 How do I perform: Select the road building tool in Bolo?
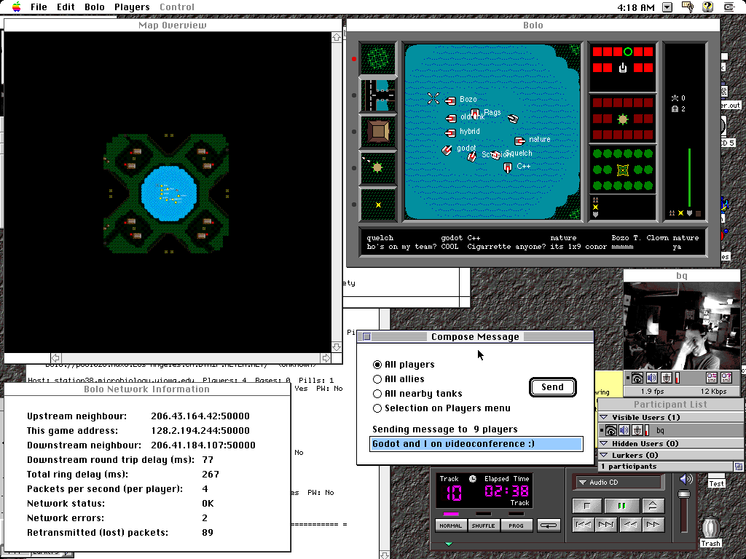[377, 95]
